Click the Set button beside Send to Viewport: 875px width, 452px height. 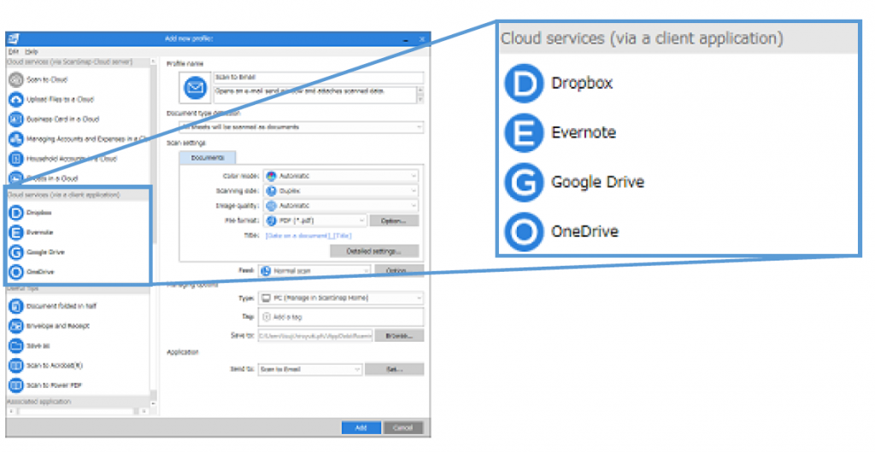(x=395, y=369)
